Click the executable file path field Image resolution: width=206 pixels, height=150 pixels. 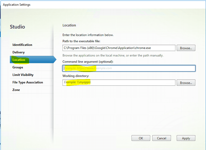point(119,48)
